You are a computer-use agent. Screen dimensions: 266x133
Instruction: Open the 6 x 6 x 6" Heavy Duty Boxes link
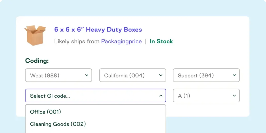98,30
